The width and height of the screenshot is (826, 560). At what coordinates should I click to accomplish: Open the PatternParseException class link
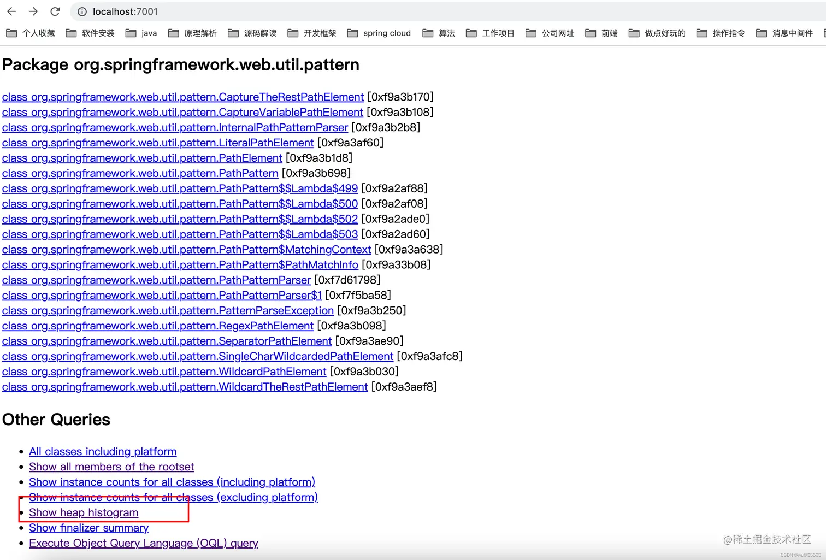(168, 311)
